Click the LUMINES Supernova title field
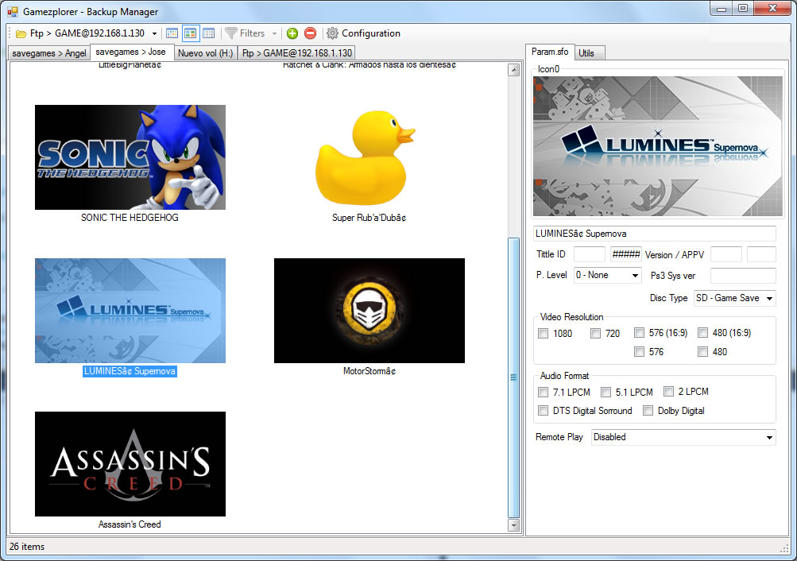Viewport: 797px width, 561px height. [x=655, y=234]
